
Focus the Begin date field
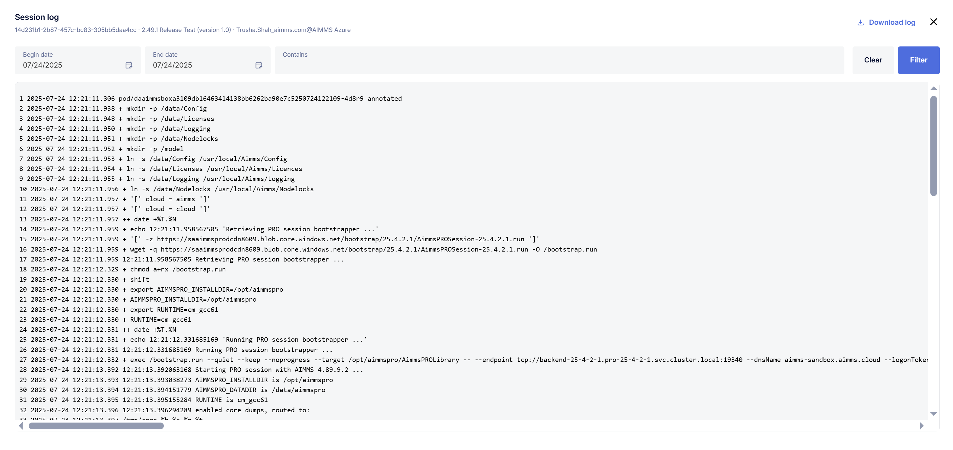click(78, 60)
